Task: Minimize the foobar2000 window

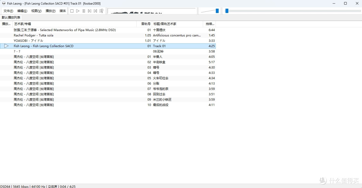Action: tap(334, 3)
